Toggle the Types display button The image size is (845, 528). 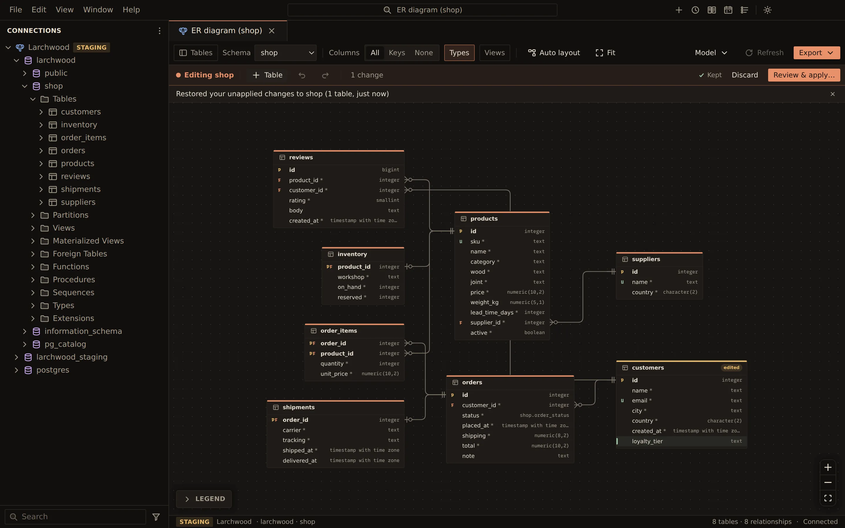point(459,53)
